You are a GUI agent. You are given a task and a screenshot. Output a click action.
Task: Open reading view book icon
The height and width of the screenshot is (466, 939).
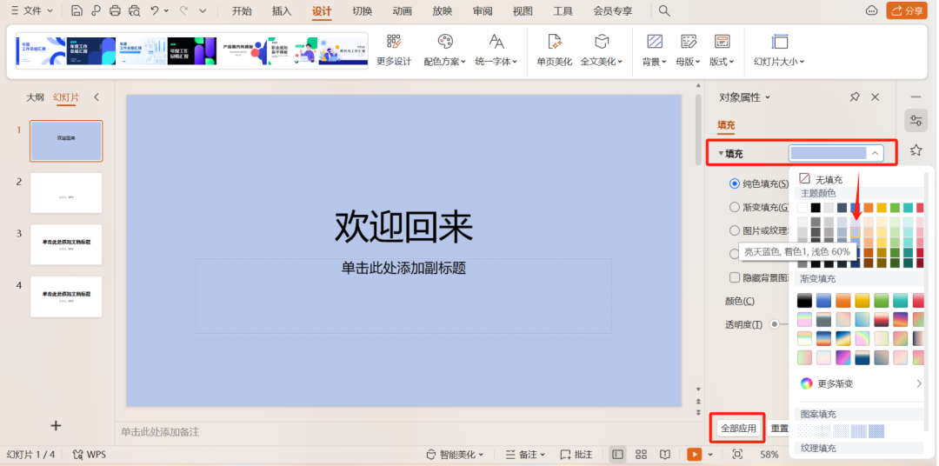pos(665,455)
